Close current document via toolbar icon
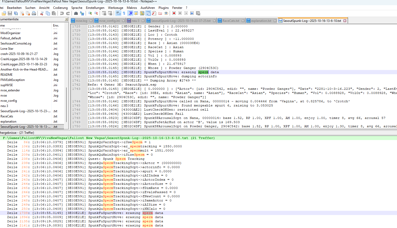The height and width of the screenshot is (228, 397). (x=22, y=13)
